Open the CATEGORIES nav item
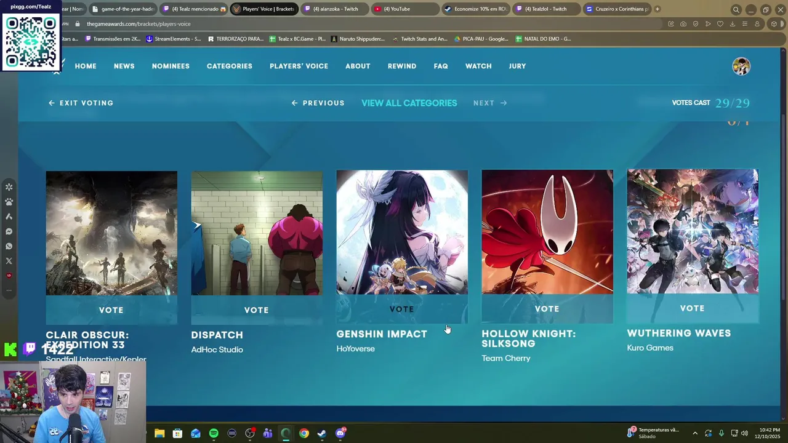The width and height of the screenshot is (788, 443). (x=230, y=66)
